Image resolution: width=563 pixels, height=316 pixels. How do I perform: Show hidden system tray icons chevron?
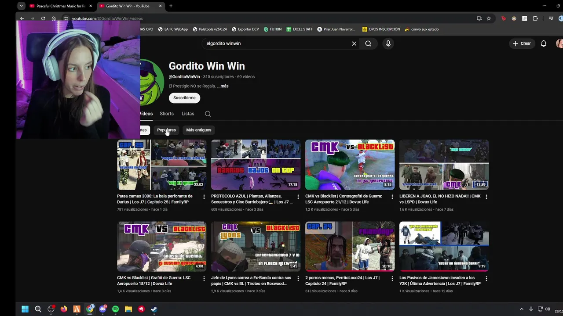(x=522, y=309)
